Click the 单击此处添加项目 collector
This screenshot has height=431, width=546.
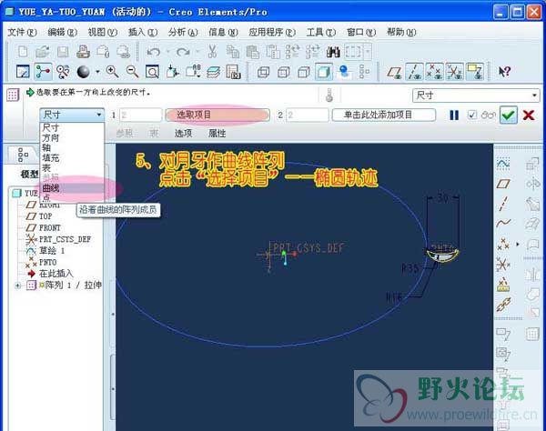(x=384, y=115)
